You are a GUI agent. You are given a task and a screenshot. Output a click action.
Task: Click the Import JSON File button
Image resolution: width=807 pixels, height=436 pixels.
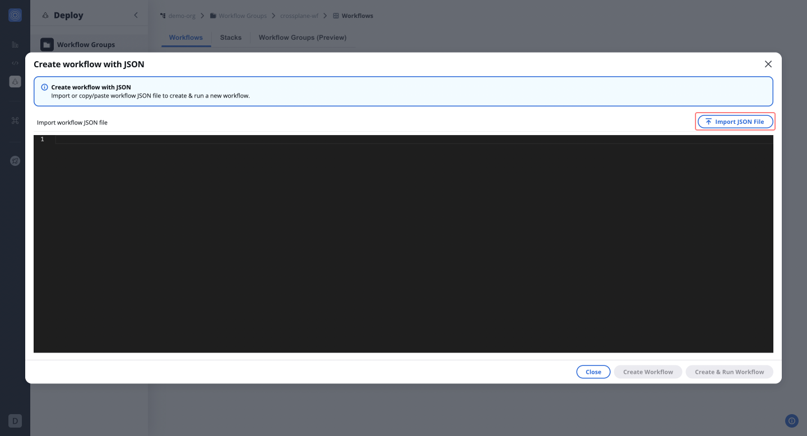pos(735,122)
